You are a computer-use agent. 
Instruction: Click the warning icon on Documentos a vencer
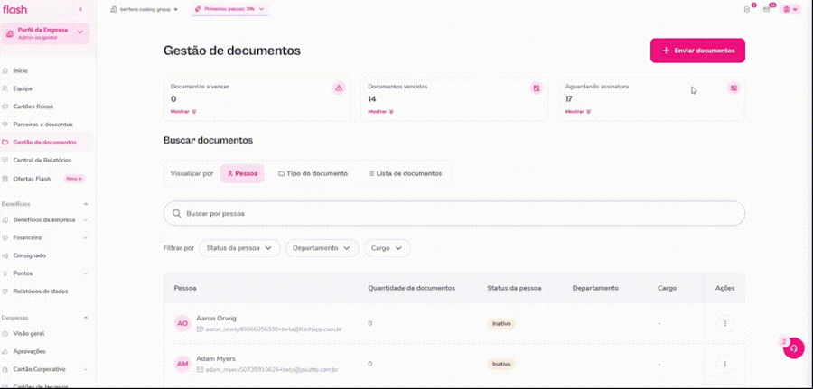click(339, 88)
